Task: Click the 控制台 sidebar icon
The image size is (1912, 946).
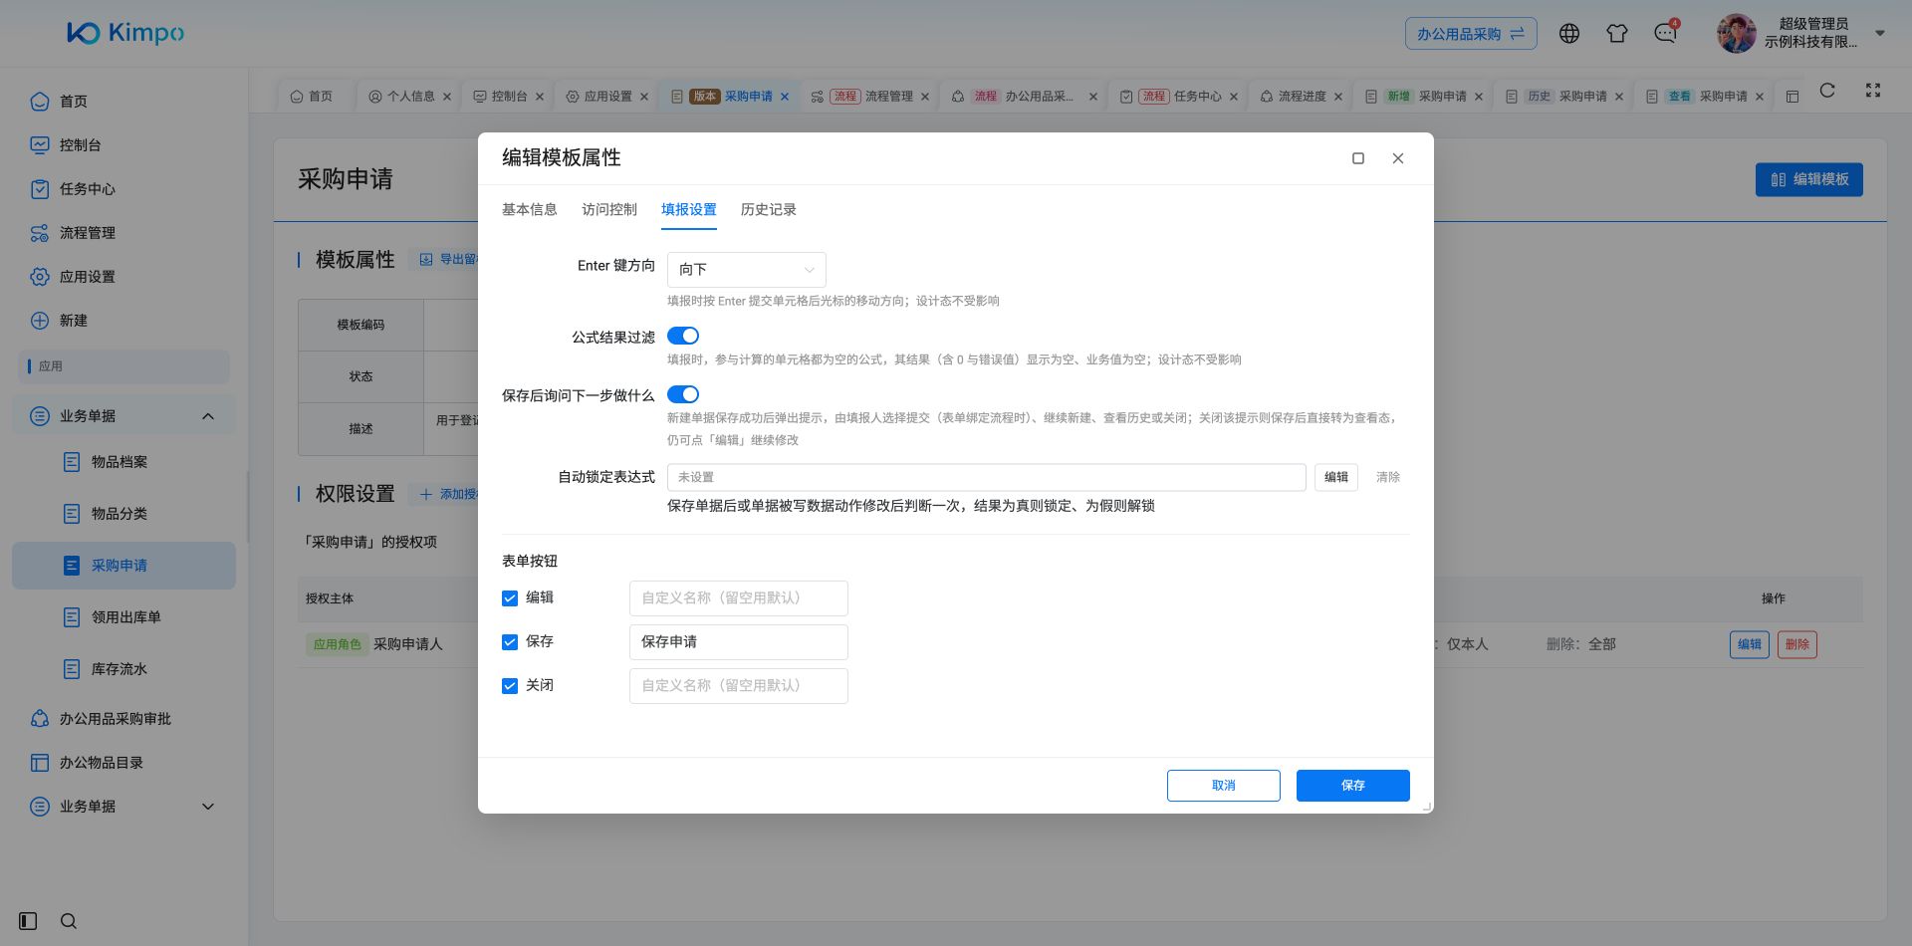Action: click(40, 145)
